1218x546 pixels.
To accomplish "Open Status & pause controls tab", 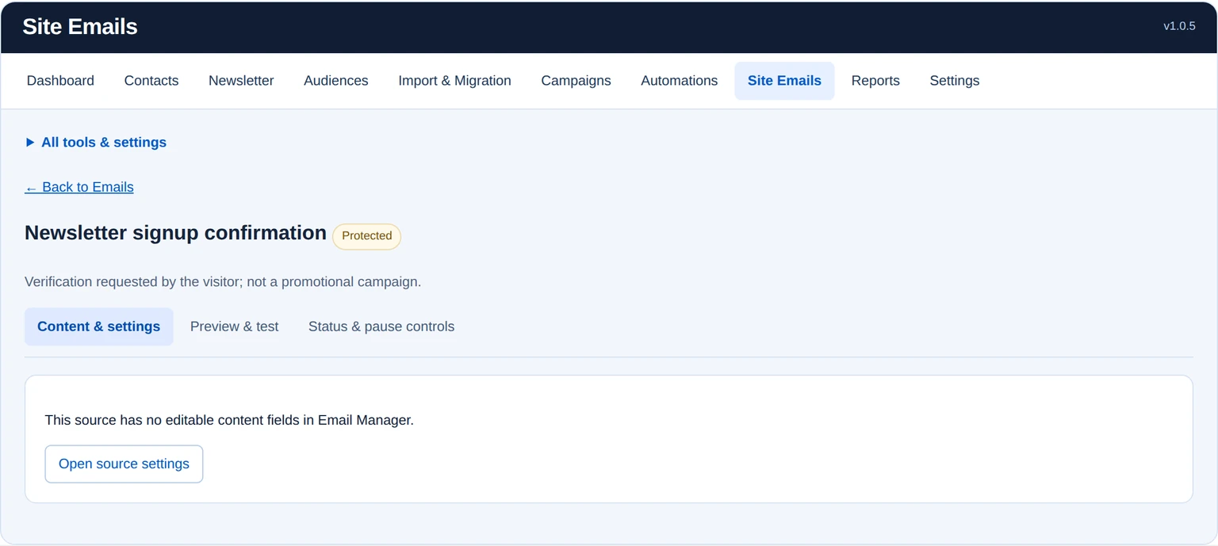I will 381,326.
